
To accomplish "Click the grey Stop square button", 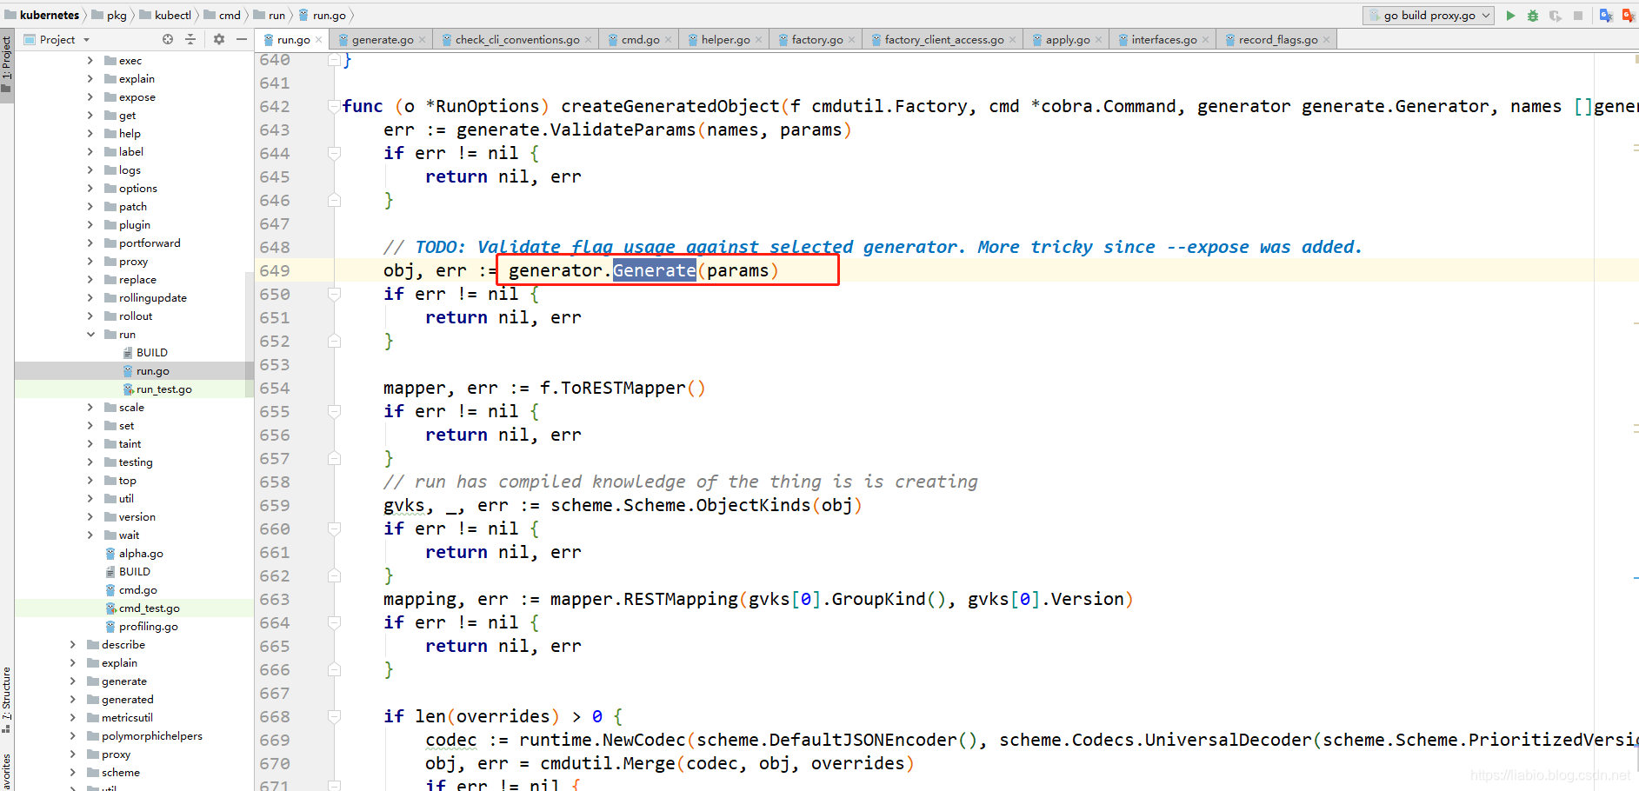I will pos(1578,16).
